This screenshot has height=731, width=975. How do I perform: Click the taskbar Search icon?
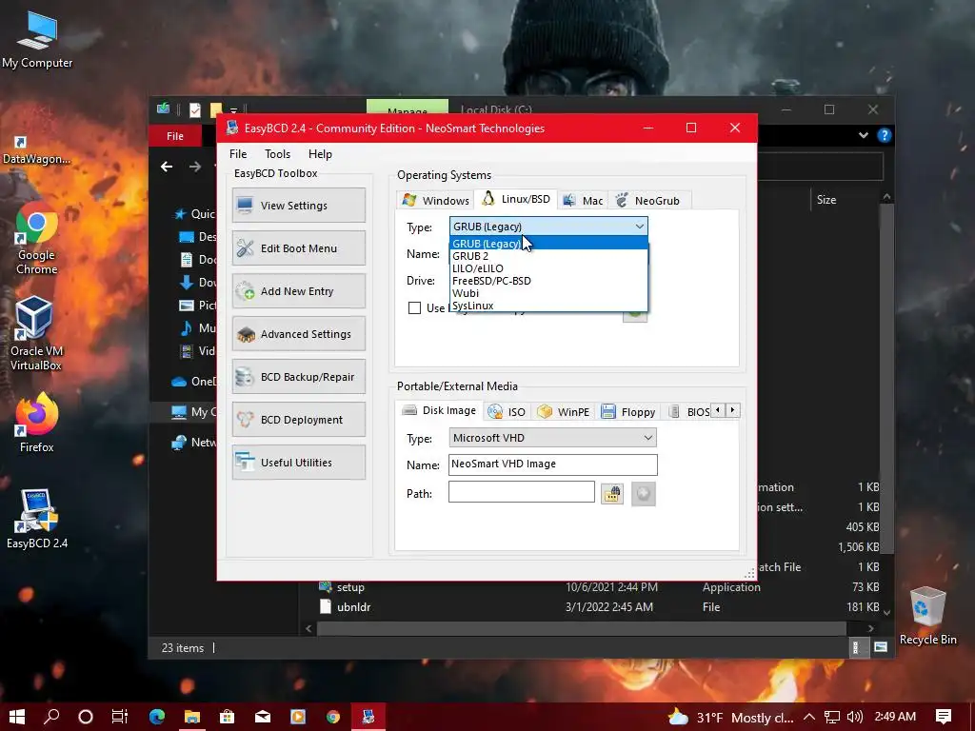click(51, 717)
